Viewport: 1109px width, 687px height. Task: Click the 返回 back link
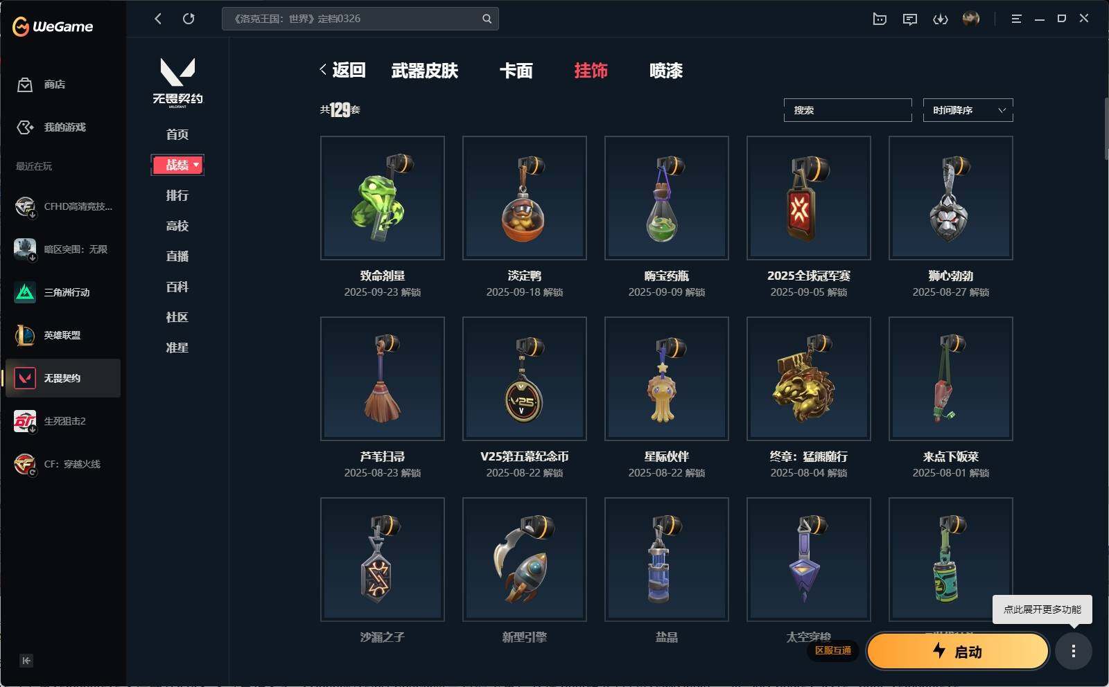pyautogui.click(x=342, y=70)
